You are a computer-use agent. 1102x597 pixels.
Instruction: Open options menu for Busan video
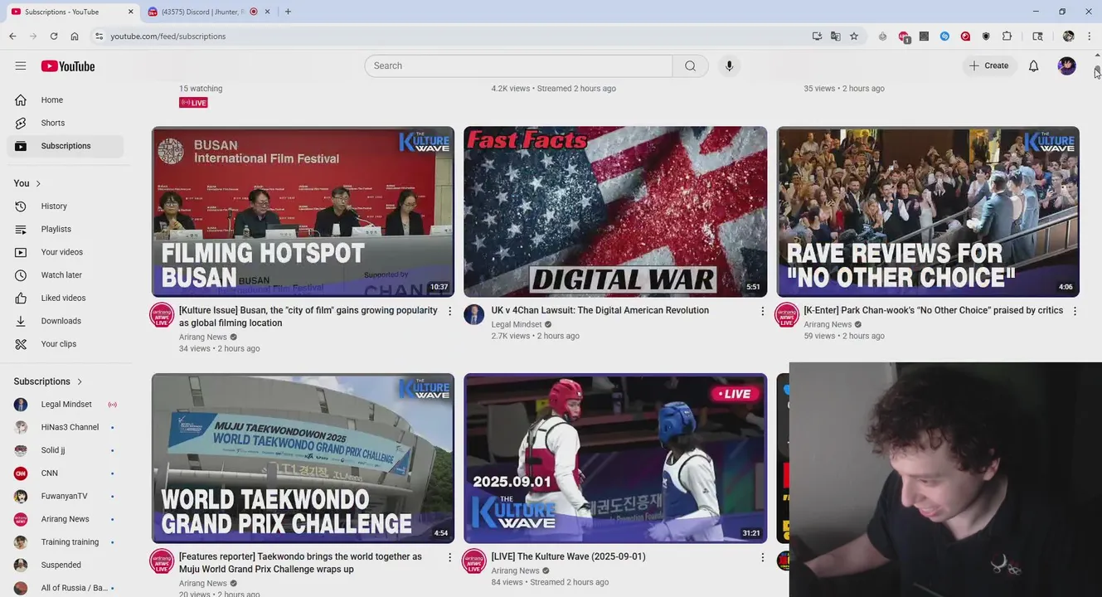click(x=450, y=311)
